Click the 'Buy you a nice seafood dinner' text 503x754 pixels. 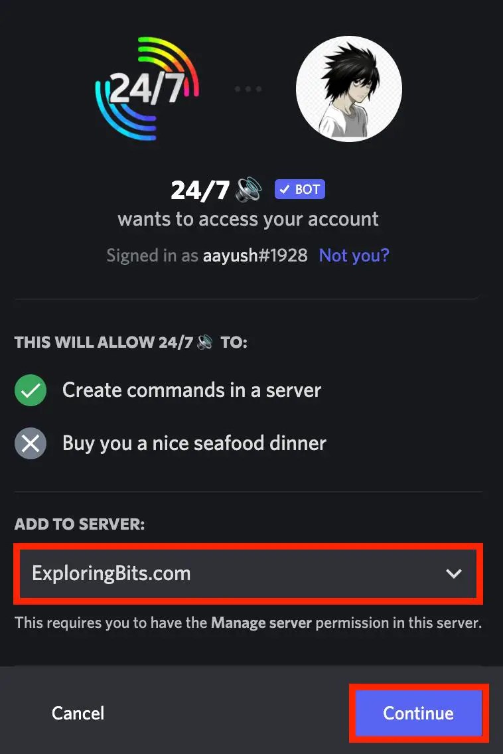click(194, 443)
